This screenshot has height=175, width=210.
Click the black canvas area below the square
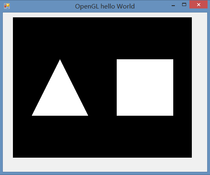(145, 136)
